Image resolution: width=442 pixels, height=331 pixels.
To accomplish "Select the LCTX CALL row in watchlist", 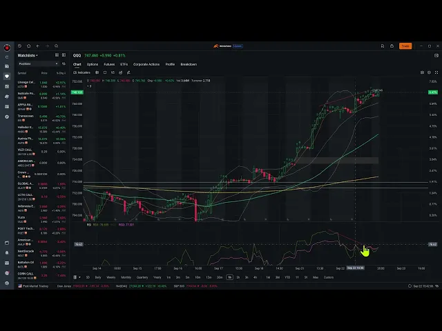I will click(x=41, y=197).
